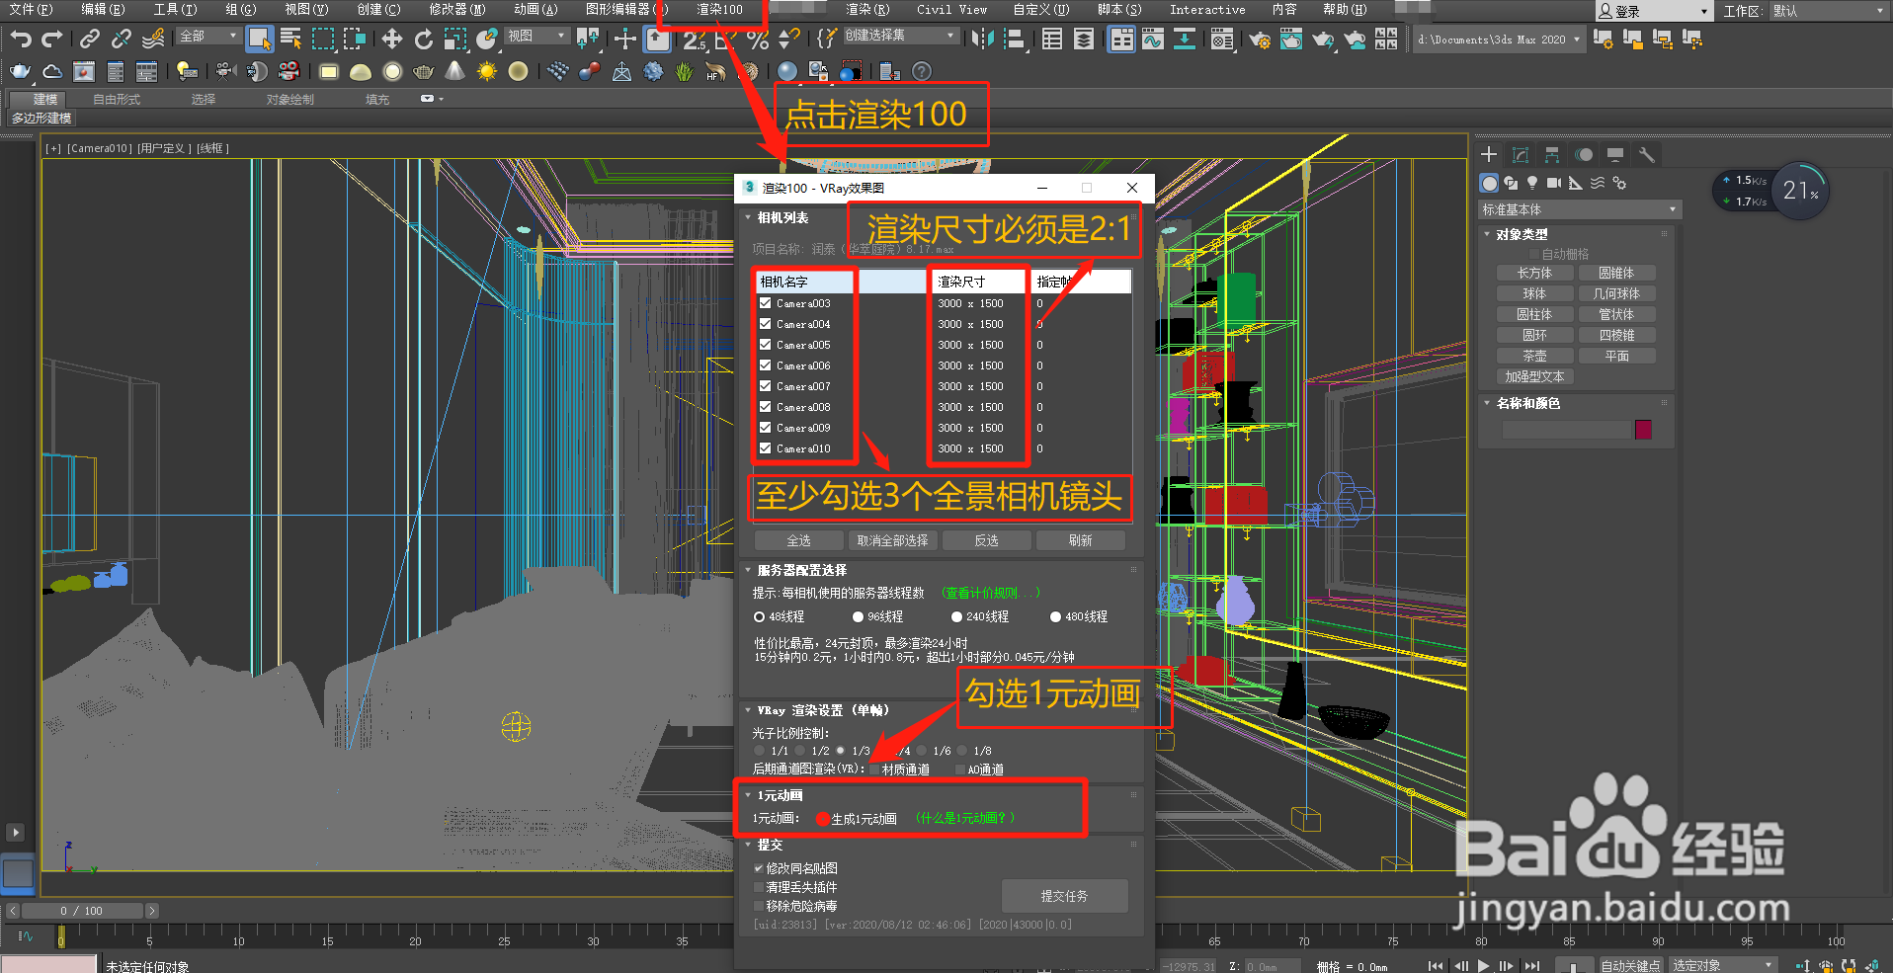Open the 创建选择集 dropdown
This screenshot has width=1893, height=973.
click(x=901, y=37)
